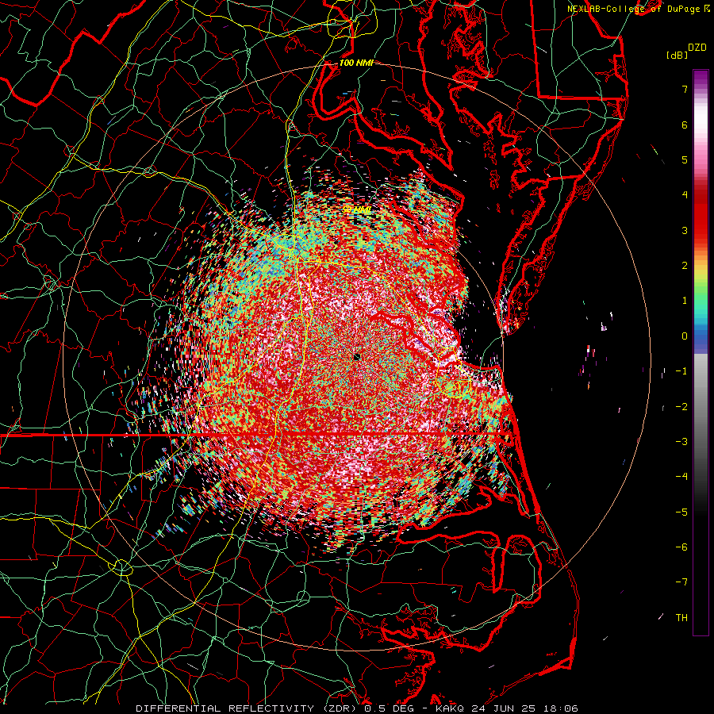Click the -3 value on color scale
714x714 pixels.
[681, 442]
